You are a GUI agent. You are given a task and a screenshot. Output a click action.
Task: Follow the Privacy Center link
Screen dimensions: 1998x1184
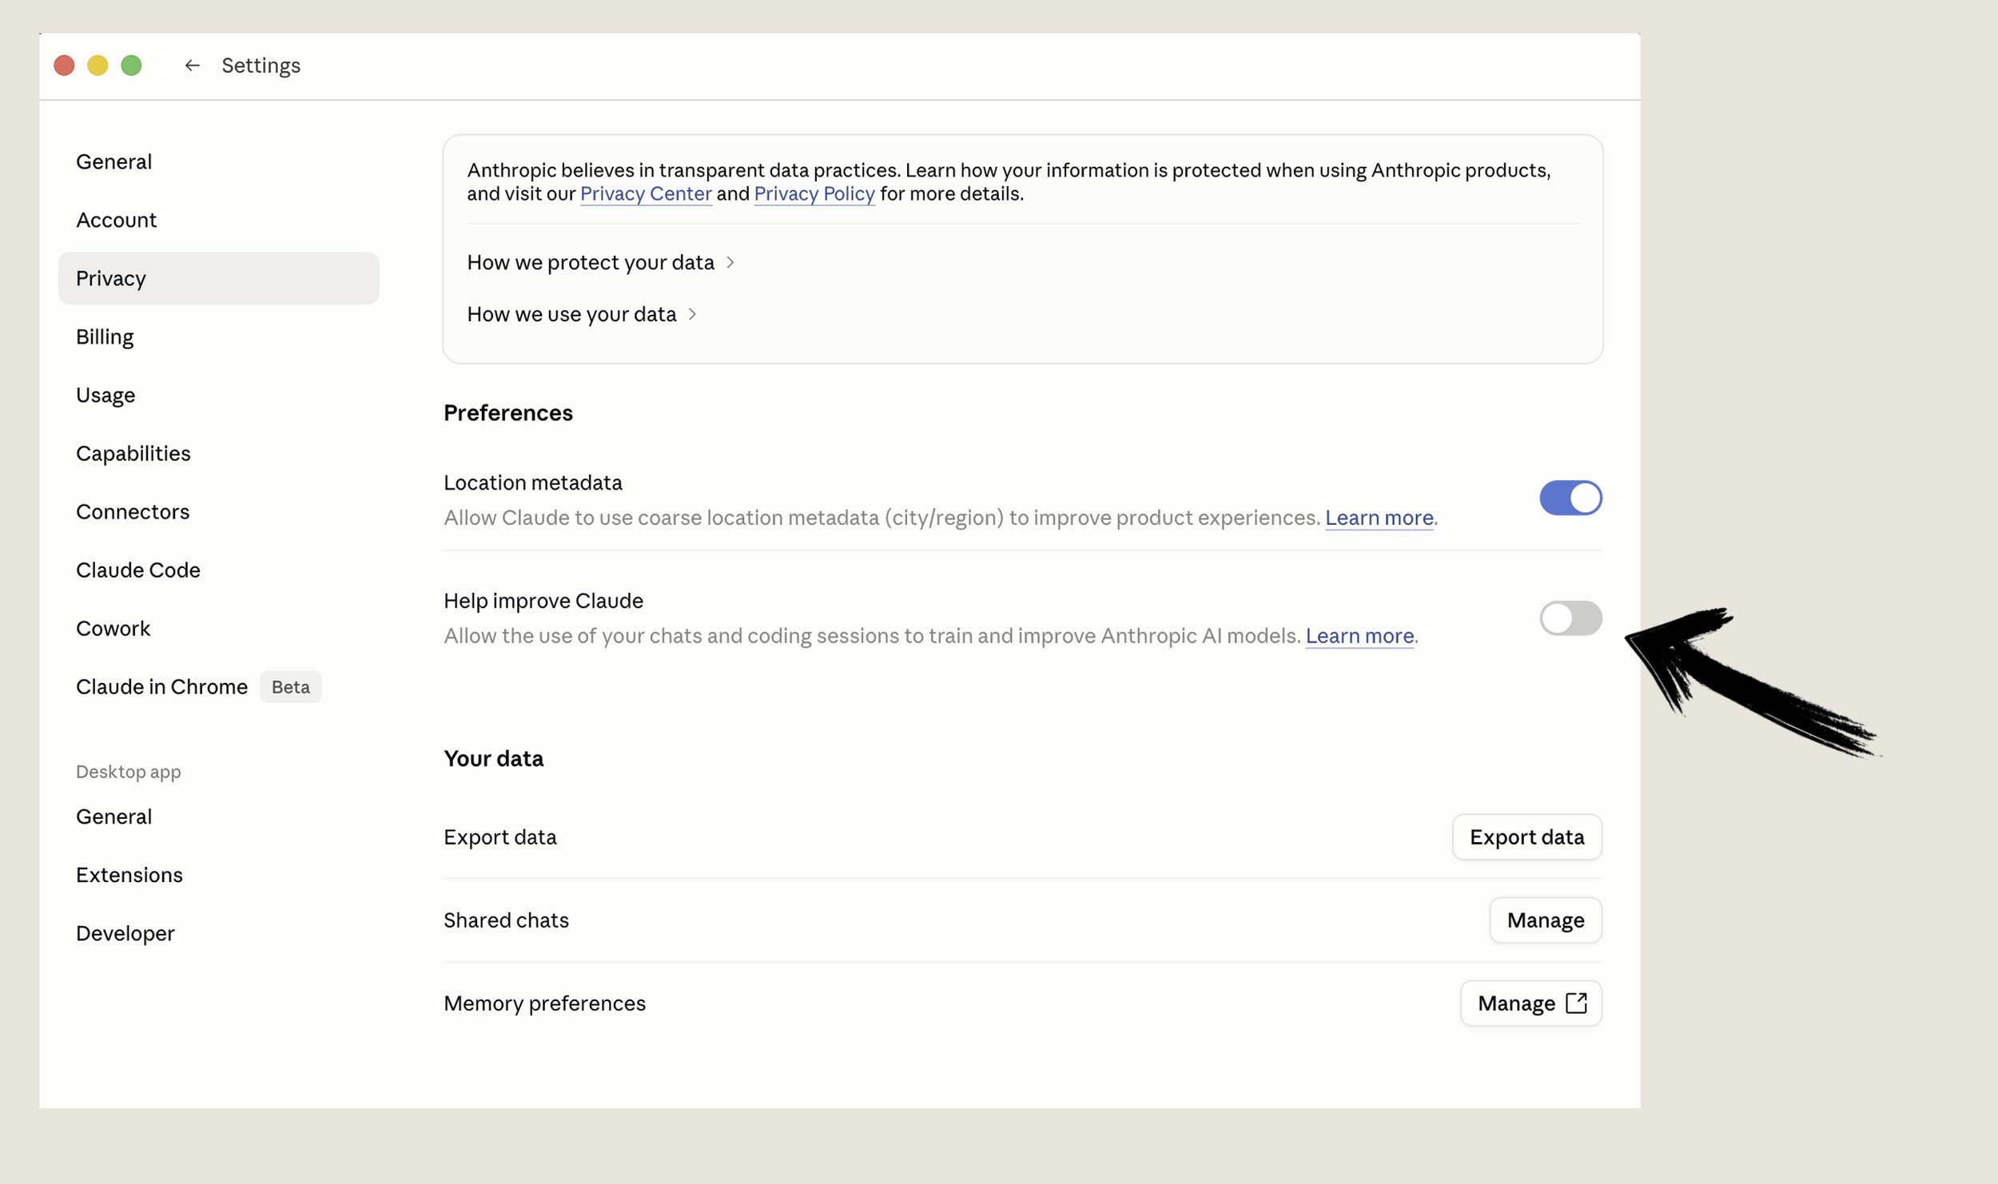pos(646,193)
